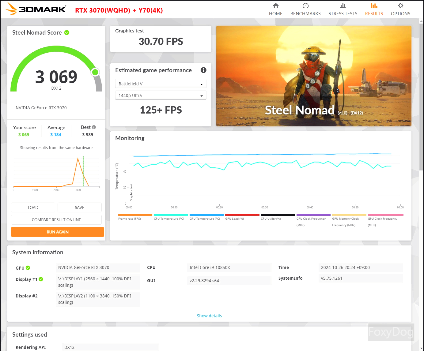Click the Stress Tests chart icon
Image resolution: width=424 pixels, height=351 pixels.
tap(343, 6)
